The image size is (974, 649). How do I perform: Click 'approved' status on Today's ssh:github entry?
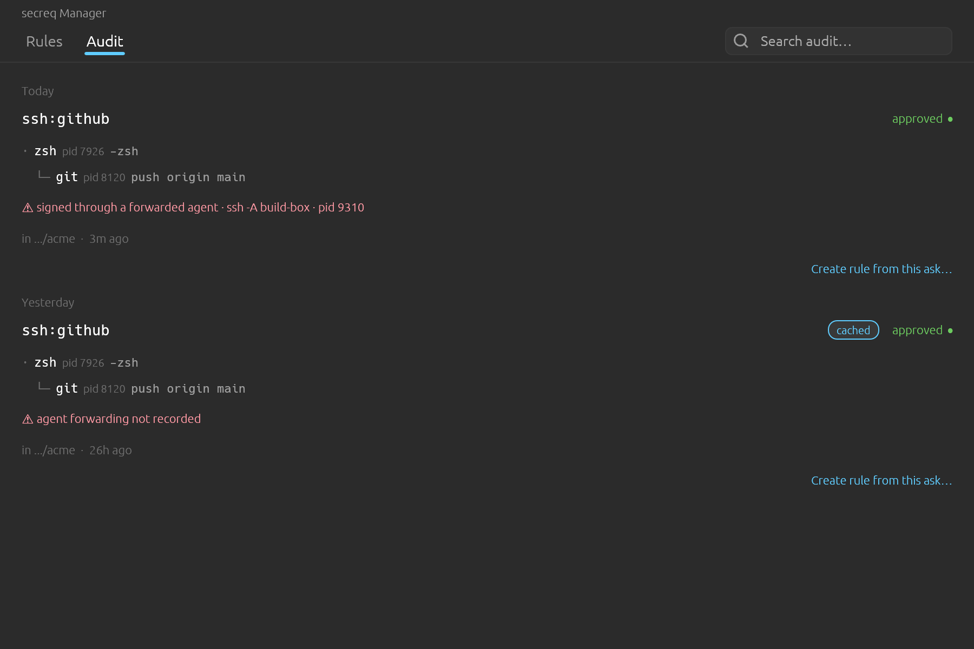click(x=922, y=119)
